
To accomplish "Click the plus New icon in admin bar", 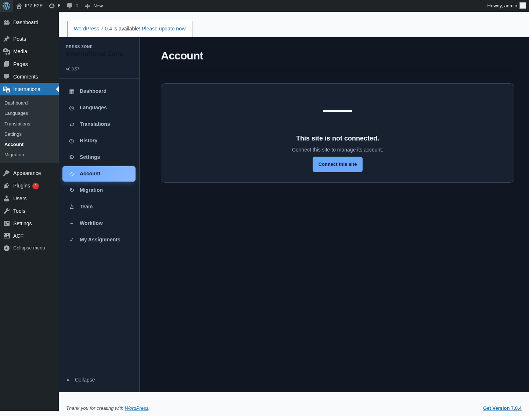I will pos(87,6).
